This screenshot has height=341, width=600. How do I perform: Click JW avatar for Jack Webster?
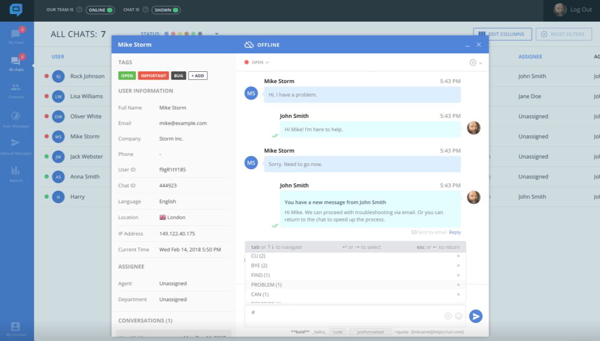(58, 157)
